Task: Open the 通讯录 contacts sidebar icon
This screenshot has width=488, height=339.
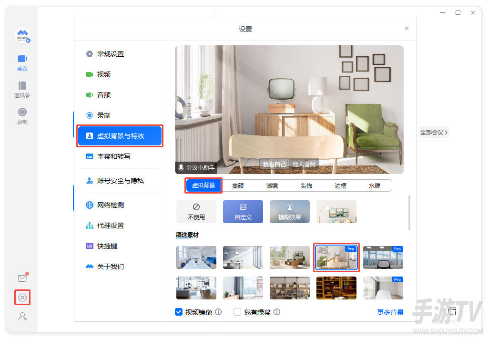Action: pyautogui.click(x=22, y=90)
